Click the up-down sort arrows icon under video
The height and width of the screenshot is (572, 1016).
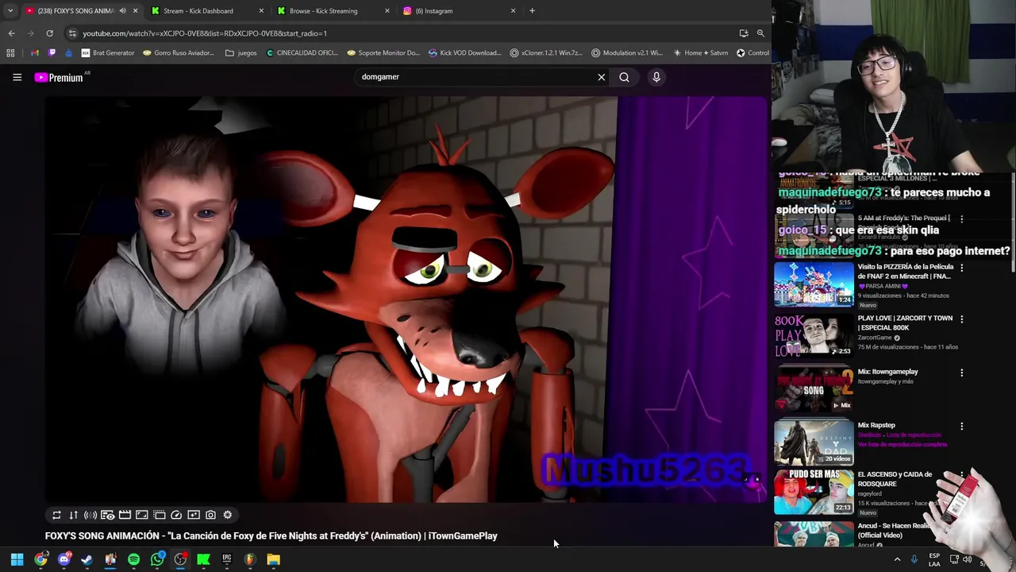click(74, 515)
